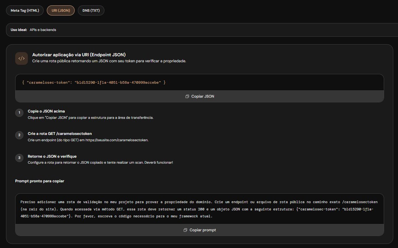Click the 'Uso ideal: APIs e backends' bar

point(202,30)
